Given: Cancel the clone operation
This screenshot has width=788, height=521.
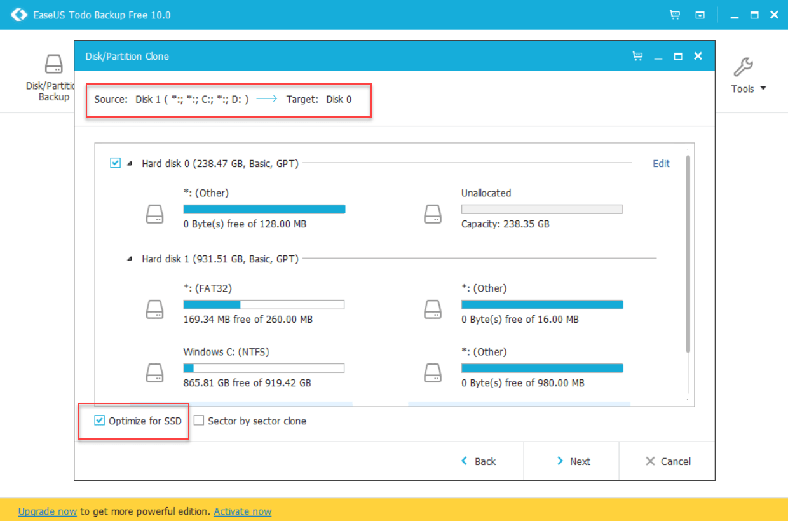Looking at the screenshot, I should (x=668, y=461).
